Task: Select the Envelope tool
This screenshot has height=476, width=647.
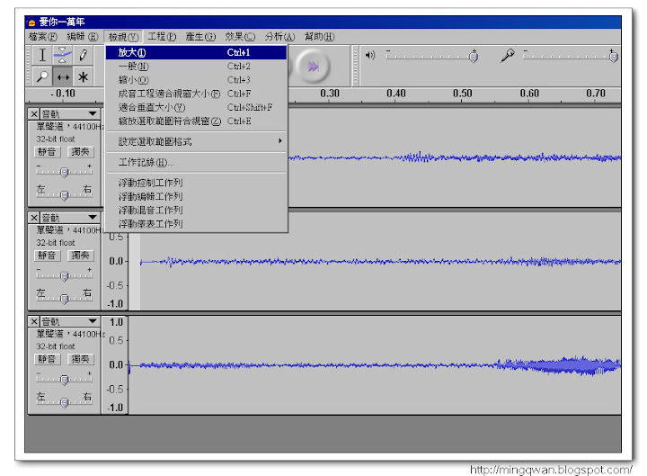Action: (x=62, y=55)
